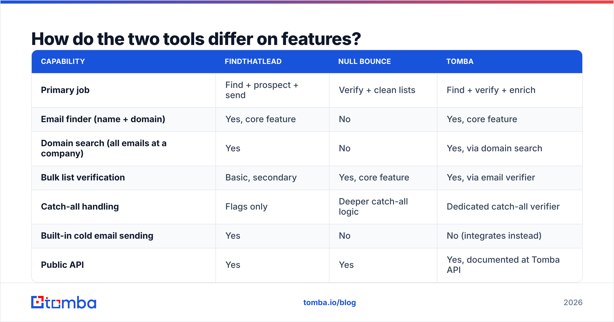Click 'Verify + clean lists' cell
Viewport: 614px width, 322px height.
pyautogui.click(x=377, y=90)
